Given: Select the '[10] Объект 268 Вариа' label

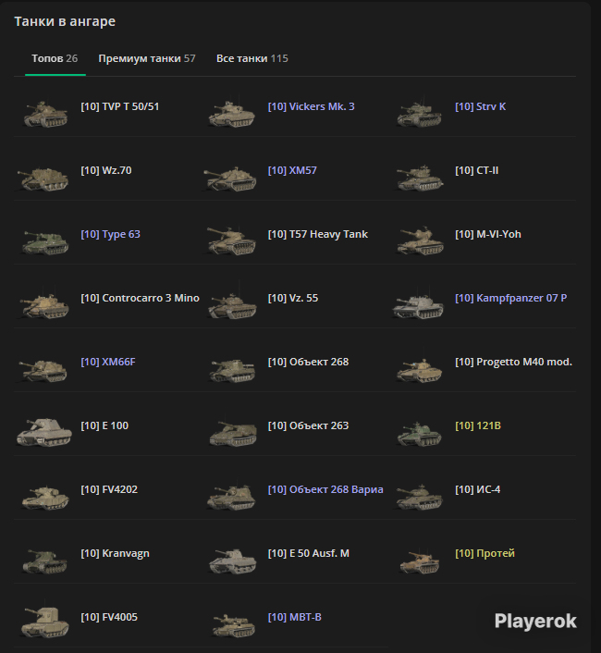Looking at the screenshot, I should (325, 489).
